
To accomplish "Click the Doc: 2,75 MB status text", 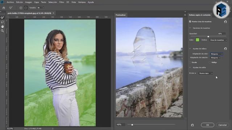I will 33,129.
